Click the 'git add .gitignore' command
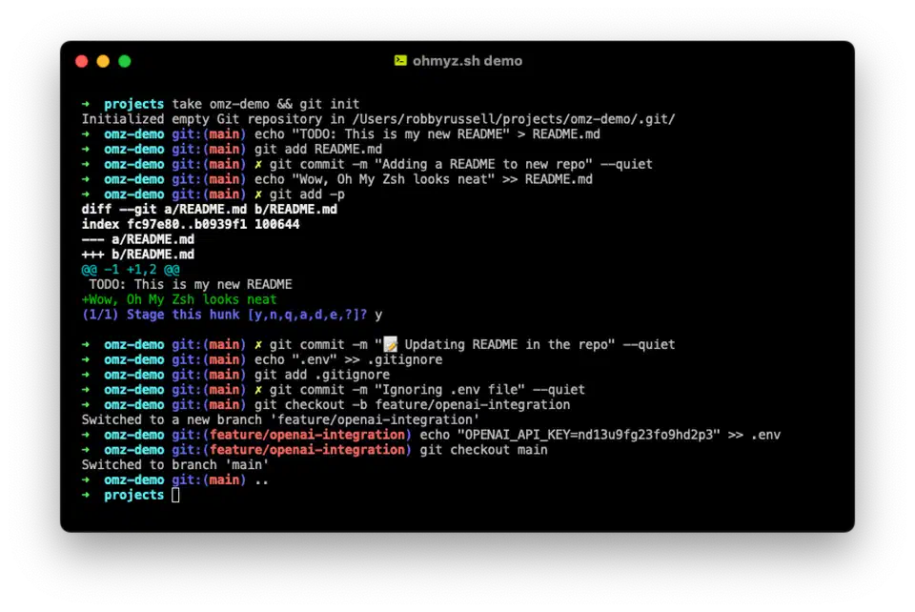The height and width of the screenshot is (612, 915). [322, 375]
